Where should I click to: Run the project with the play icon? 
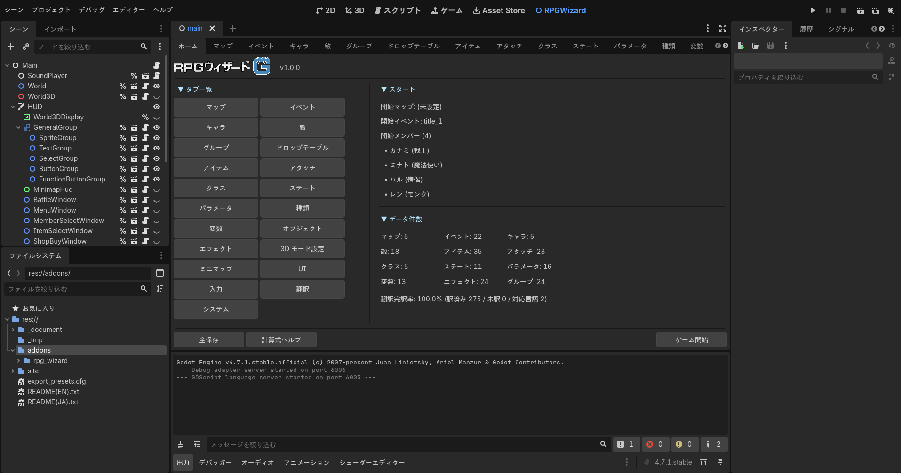pyautogui.click(x=813, y=10)
